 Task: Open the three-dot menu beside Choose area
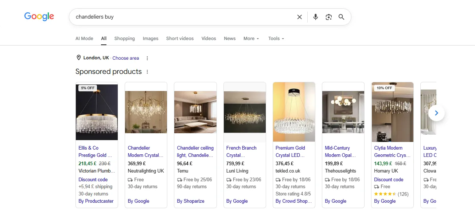pyautogui.click(x=147, y=58)
